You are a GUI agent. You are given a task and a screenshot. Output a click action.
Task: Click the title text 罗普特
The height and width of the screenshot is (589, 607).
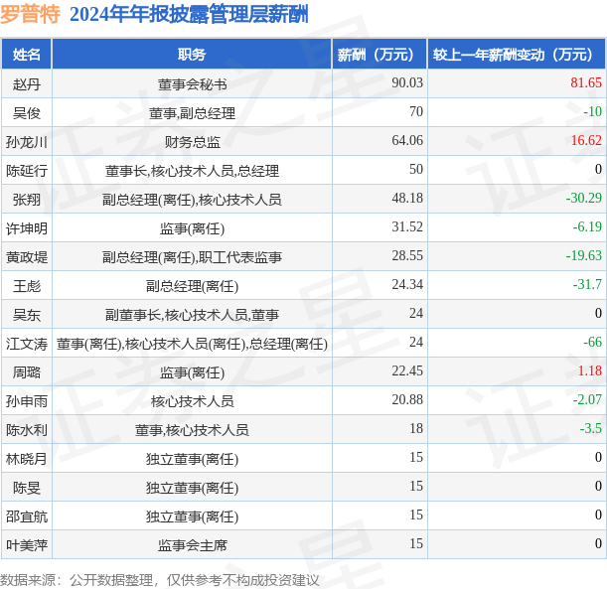click(30, 14)
